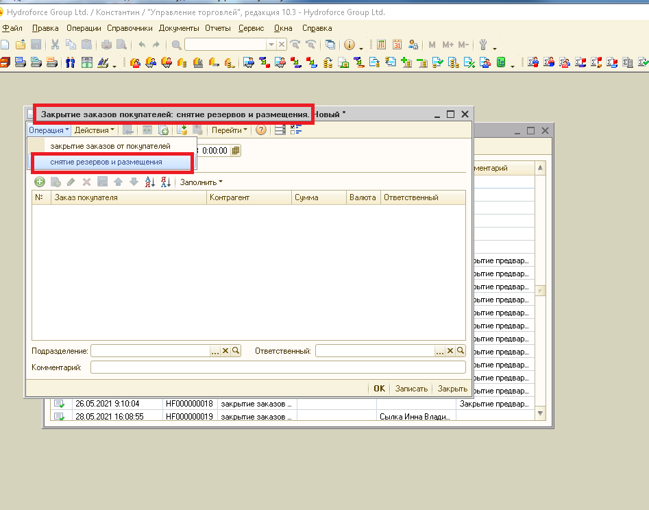Click the delete row X icon
Viewport: 649px width, 510px height.
86,182
